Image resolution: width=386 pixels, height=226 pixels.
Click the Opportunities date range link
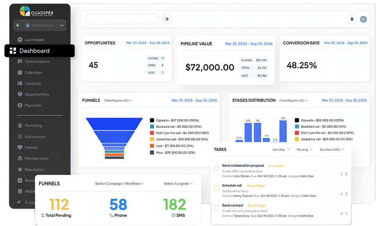pos(148,43)
